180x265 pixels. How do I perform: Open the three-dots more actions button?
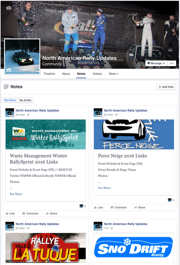(172, 63)
